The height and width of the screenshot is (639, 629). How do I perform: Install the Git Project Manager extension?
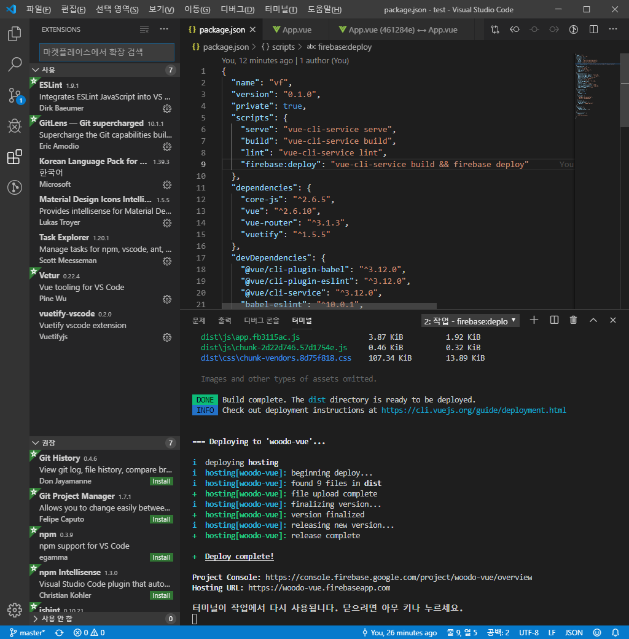162,519
